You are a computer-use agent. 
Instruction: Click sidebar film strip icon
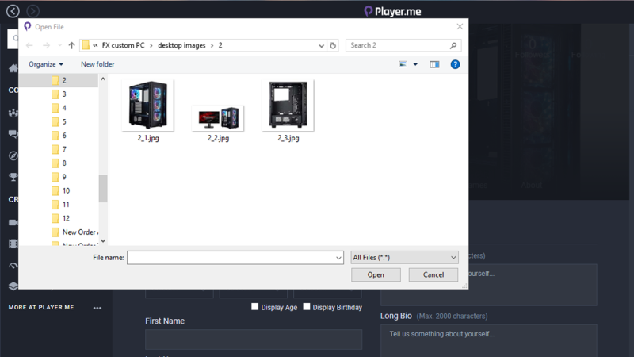[13, 244]
